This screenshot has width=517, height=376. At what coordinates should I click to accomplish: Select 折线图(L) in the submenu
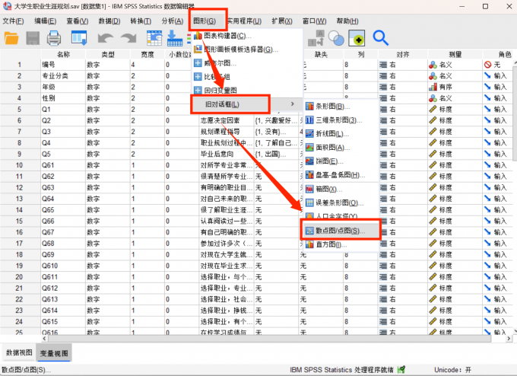coord(341,134)
